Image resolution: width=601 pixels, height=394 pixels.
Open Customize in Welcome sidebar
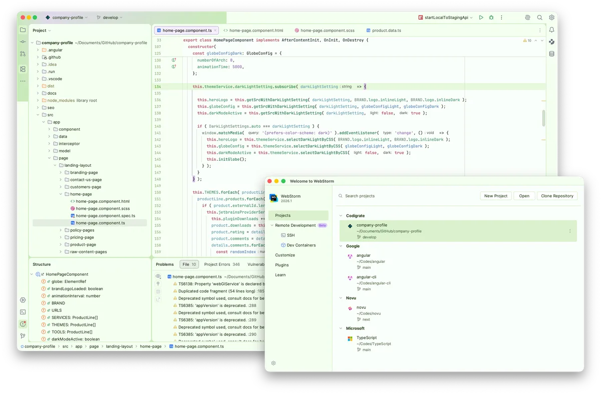pos(285,255)
